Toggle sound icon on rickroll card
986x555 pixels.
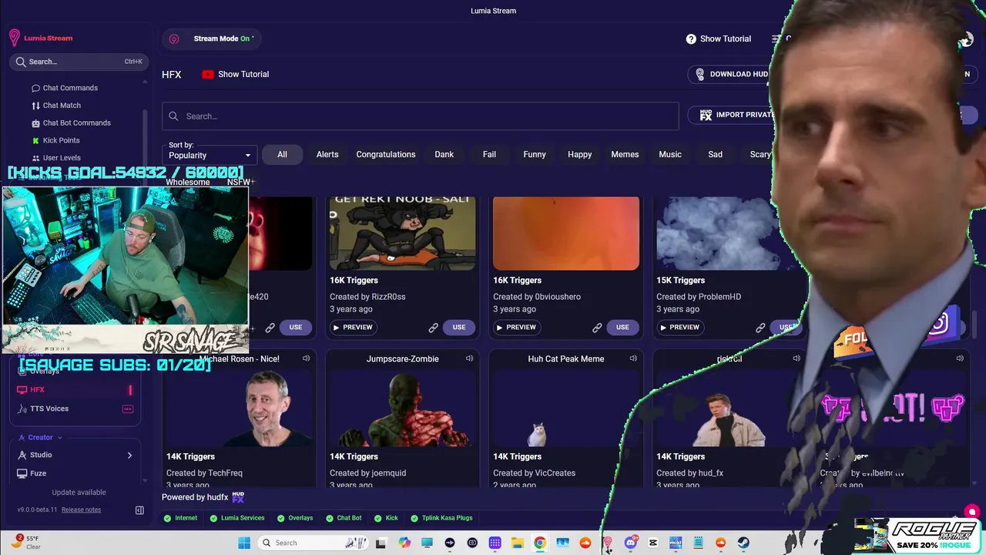(x=797, y=358)
